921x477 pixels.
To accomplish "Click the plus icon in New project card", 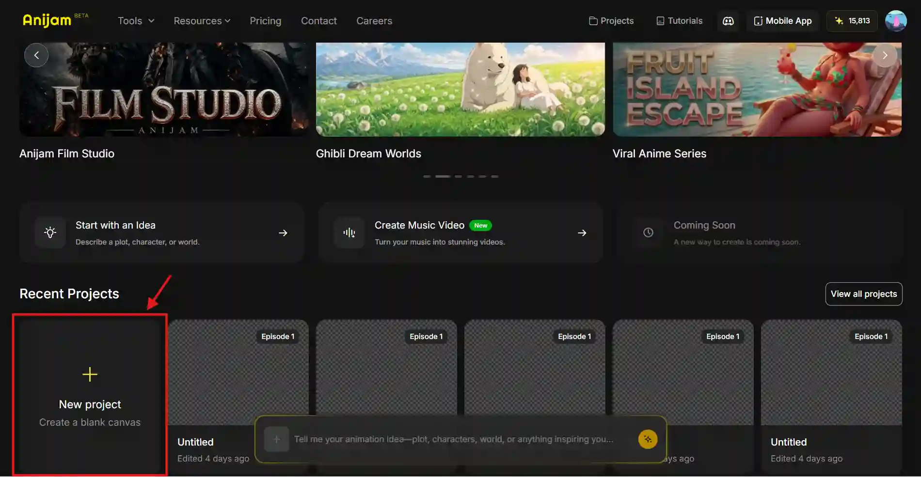I will tap(90, 374).
